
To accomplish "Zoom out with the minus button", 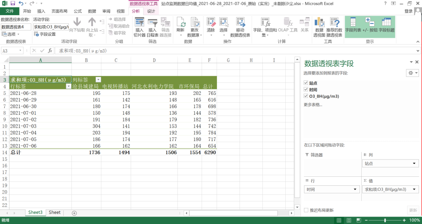I will click(366, 220).
